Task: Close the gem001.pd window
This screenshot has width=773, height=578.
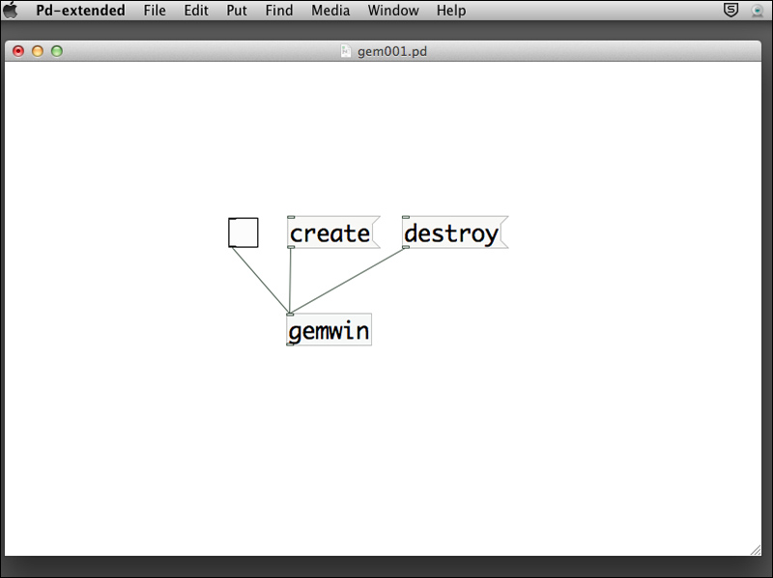Action: pyautogui.click(x=18, y=51)
